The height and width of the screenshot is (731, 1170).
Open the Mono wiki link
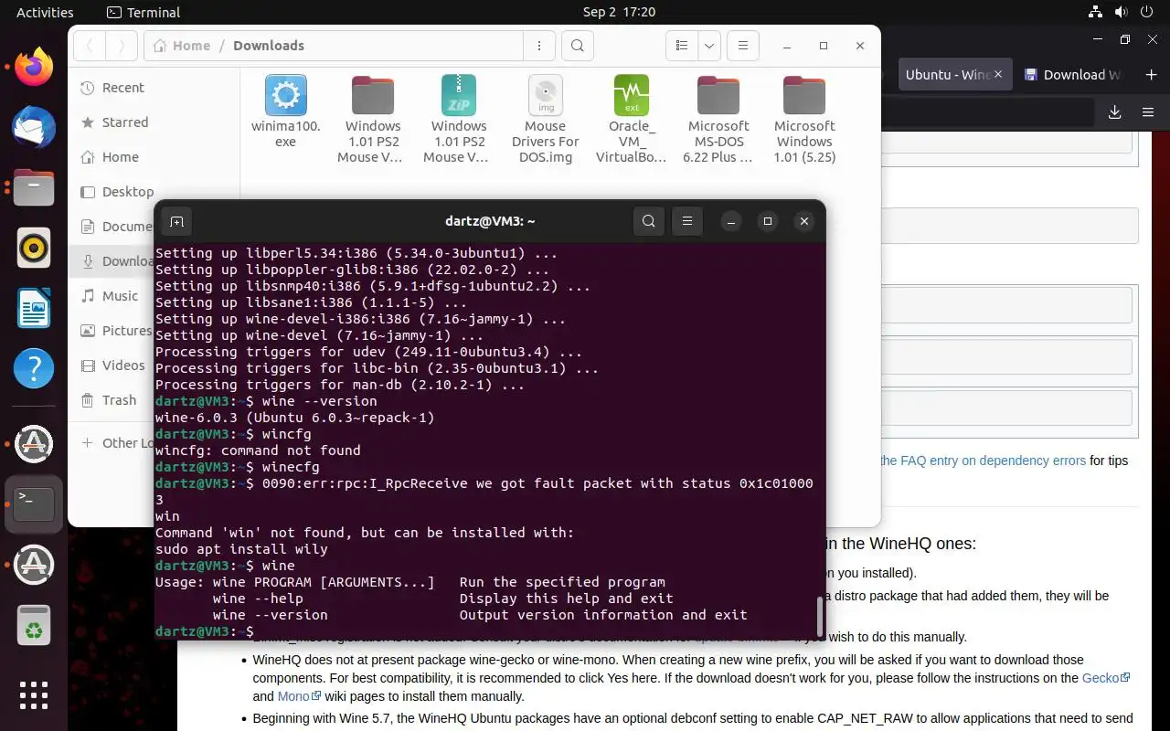click(x=299, y=696)
